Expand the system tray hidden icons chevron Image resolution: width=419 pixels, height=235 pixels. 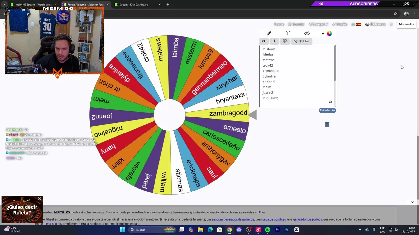[x=360, y=230]
